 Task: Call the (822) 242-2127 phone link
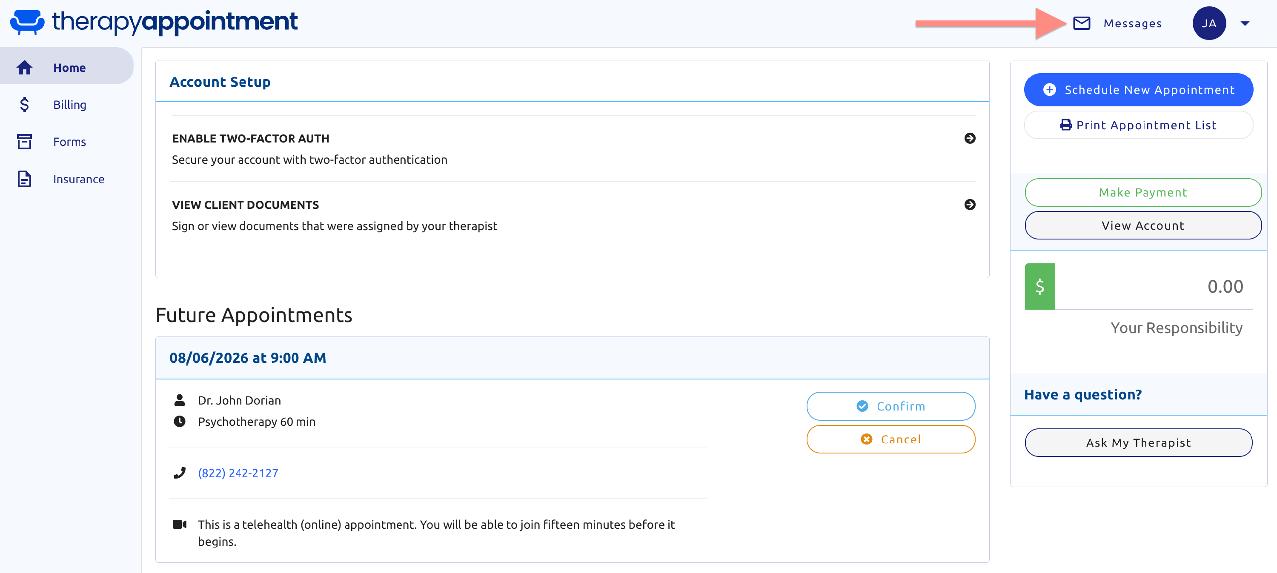point(238,473)
